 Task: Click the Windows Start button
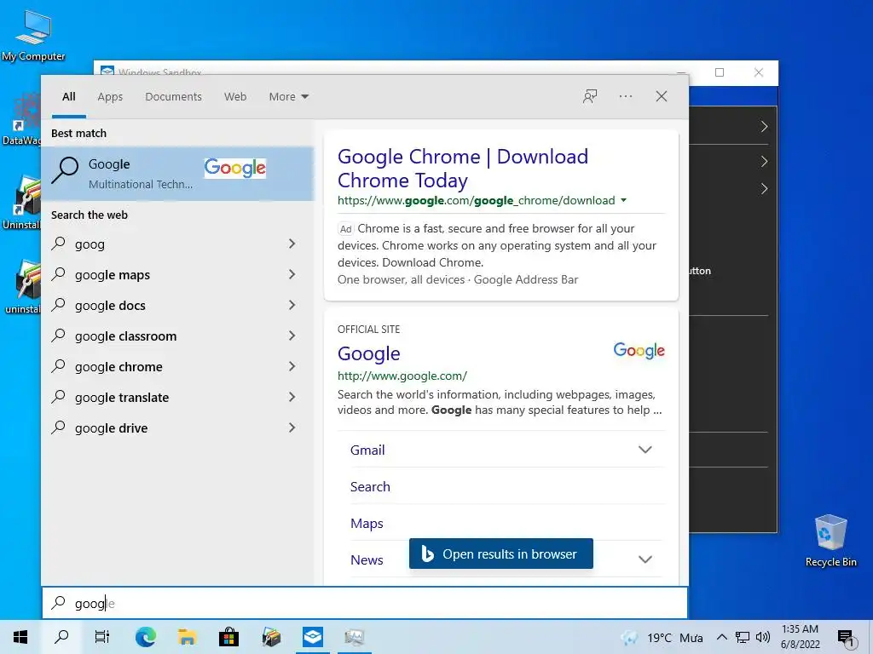(20, 637)
